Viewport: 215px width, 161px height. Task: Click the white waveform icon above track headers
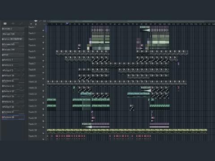click(36, 21)
